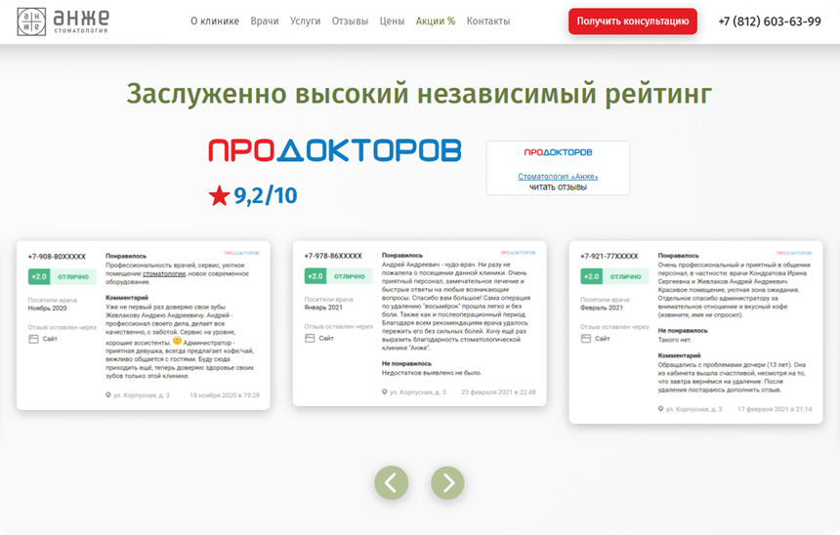This screenshot has height=535, width=840.
Task: Click the location pin in the 18 ноября 2020 review
Action: coord(108,395)
